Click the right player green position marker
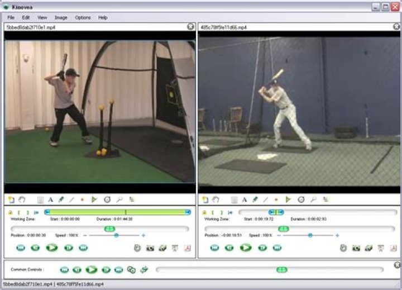Image resolution: width=402 pixels, height=290 pixels. pyautogui.click(x=283, y=229)
